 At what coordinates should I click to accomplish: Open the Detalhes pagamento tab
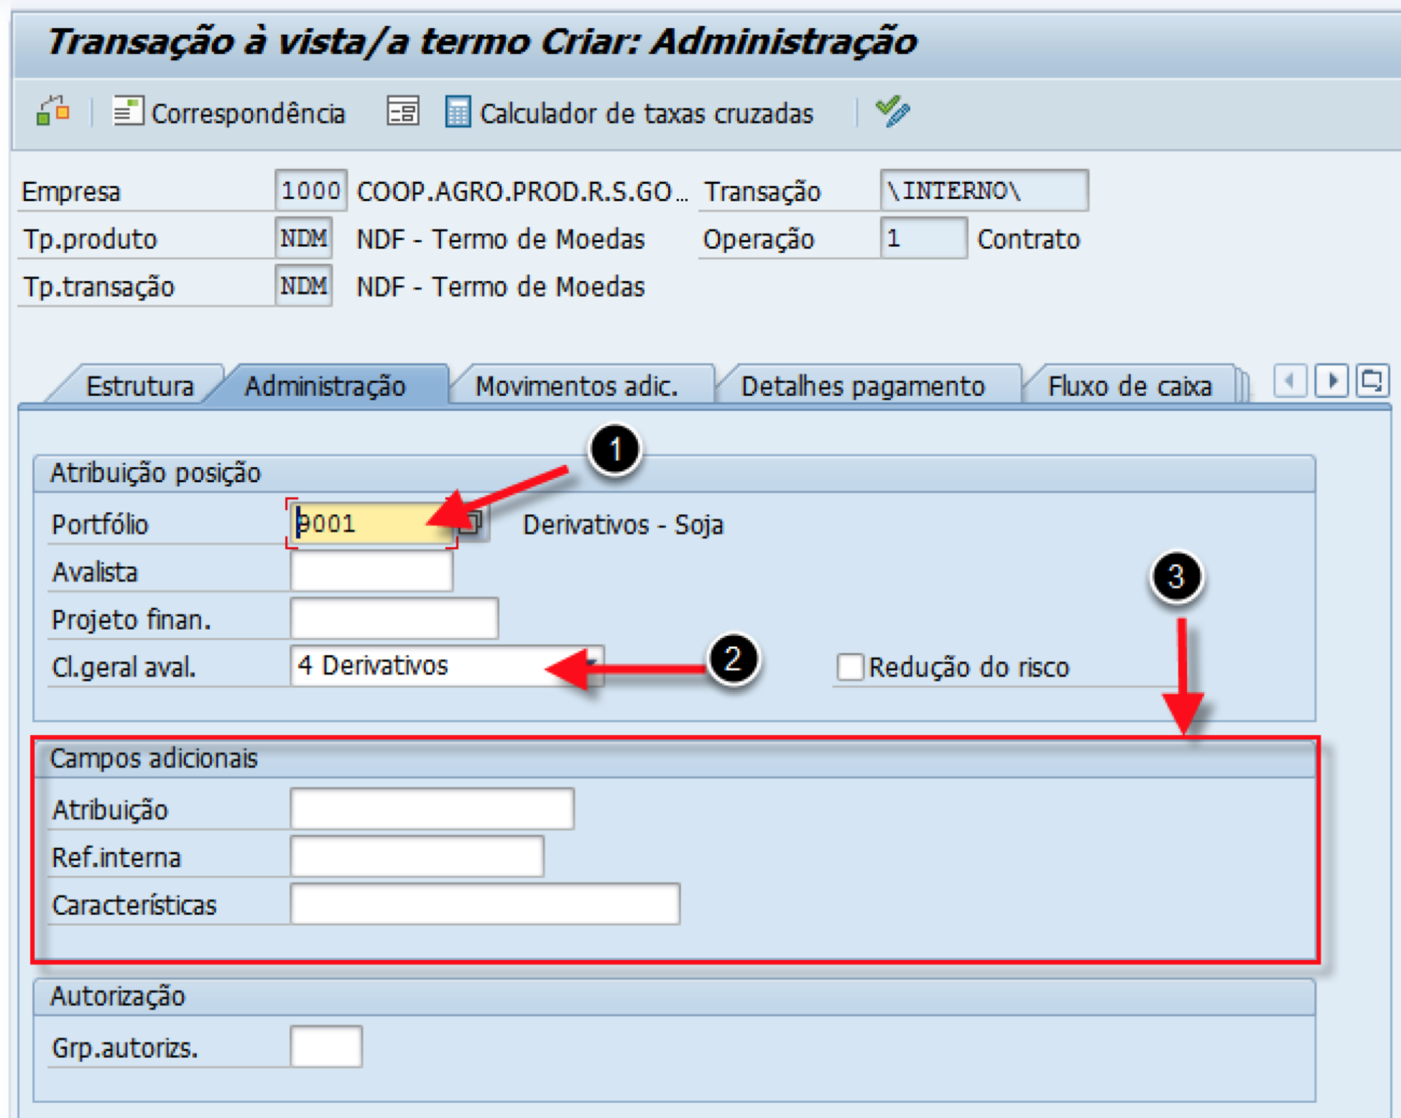(862, 387)
